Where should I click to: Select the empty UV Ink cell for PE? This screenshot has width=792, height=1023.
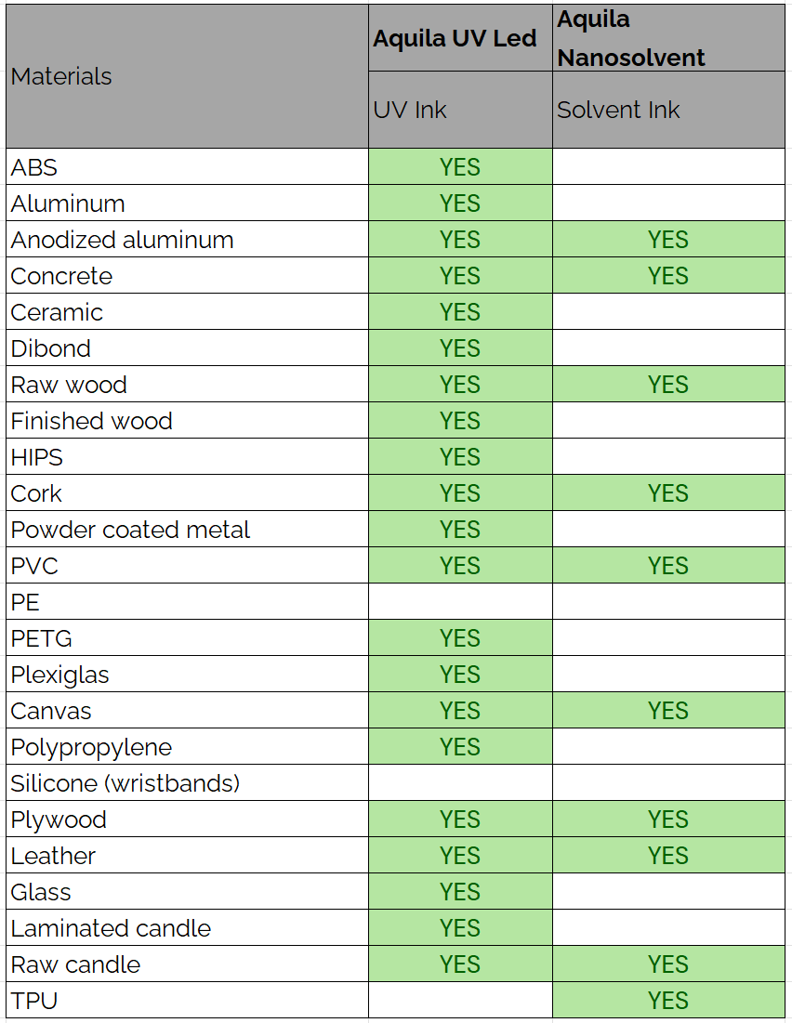click(x=460, y=602)
